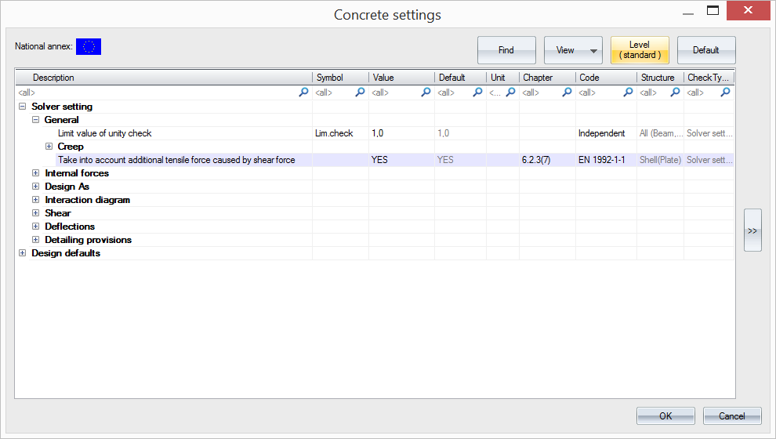776x439 pixels.
Task: Click the Value column filter search icon
Action: pos(426,93)
